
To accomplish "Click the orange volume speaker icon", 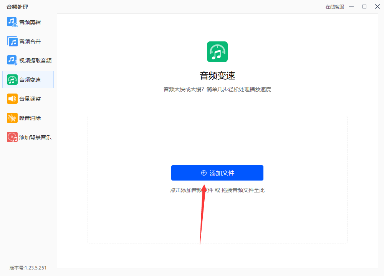I will click(x=12, y=99).
